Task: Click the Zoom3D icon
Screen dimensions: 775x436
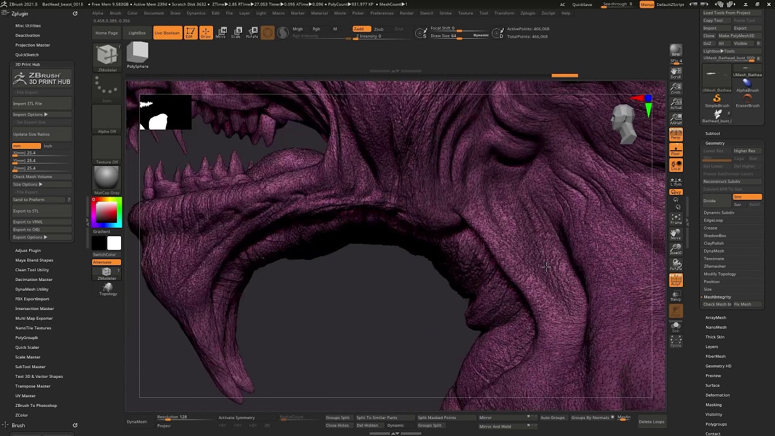Action: pyautogui.click(x=676, y=249)
